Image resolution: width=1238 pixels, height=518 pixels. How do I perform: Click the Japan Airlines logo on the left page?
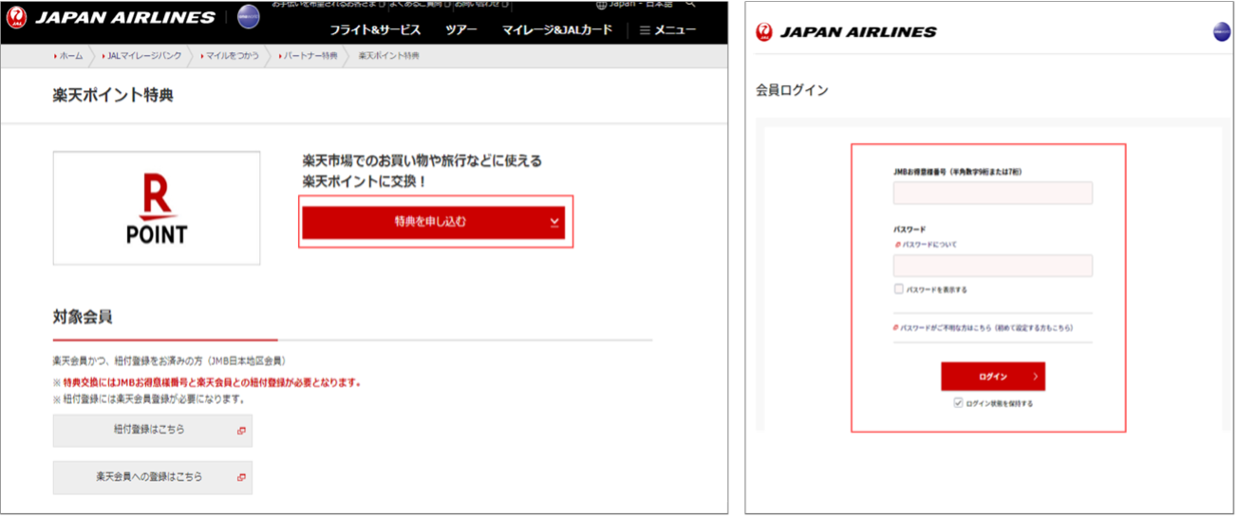click(x=112, y=17)
